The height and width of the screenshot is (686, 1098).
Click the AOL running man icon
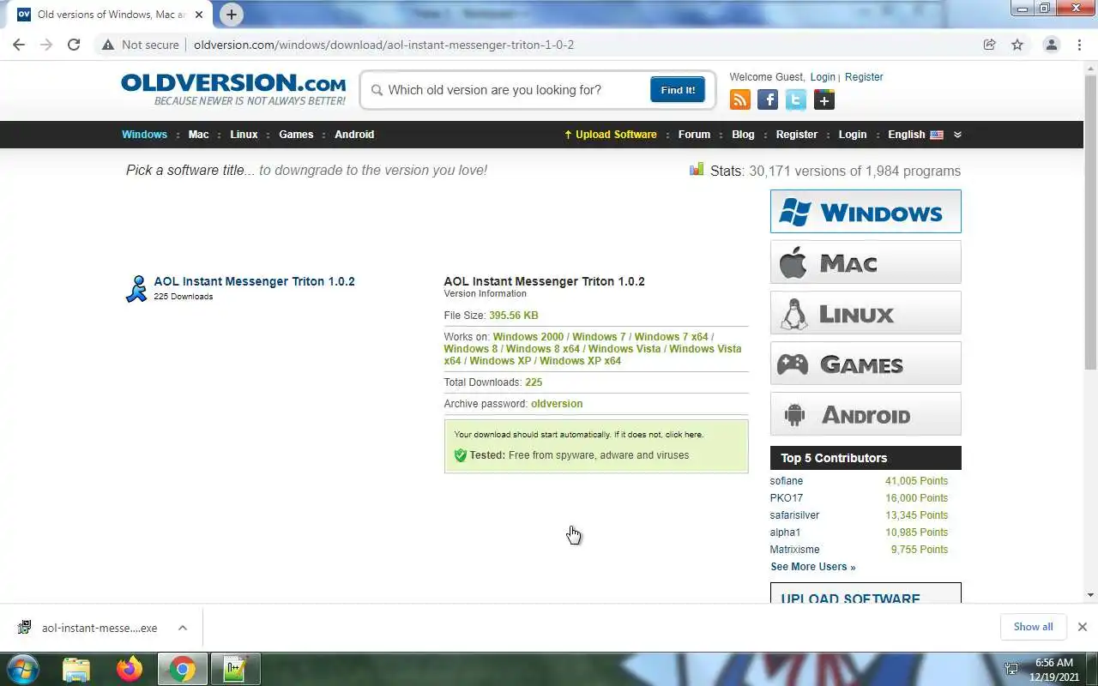click(x=136, y=289)
